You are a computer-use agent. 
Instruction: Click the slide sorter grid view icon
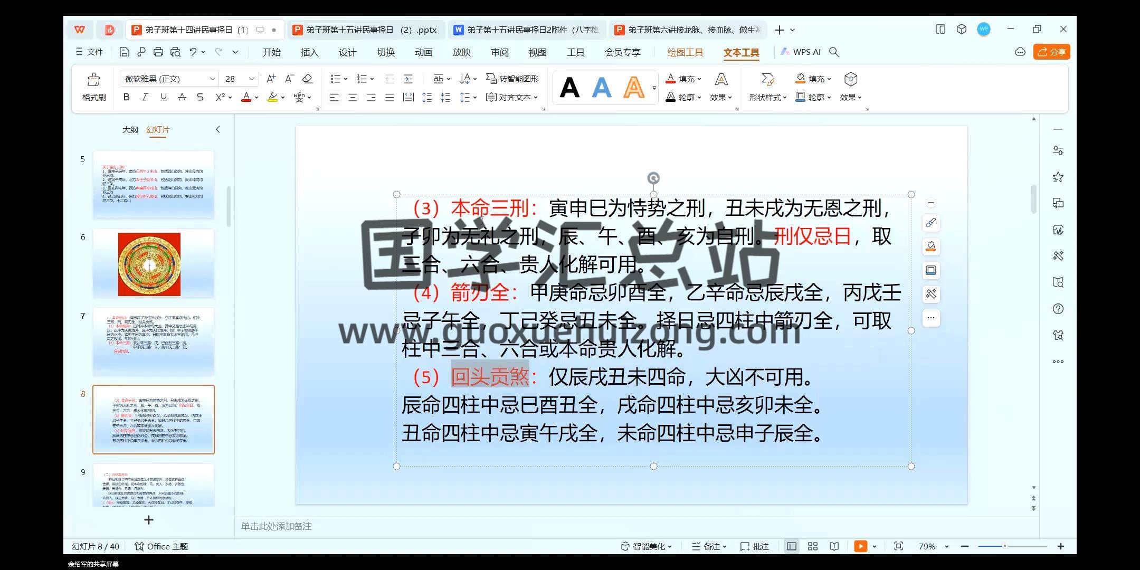[813, 546]
